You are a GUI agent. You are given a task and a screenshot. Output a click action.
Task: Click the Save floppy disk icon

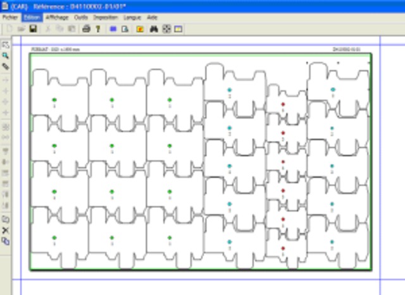33,29
